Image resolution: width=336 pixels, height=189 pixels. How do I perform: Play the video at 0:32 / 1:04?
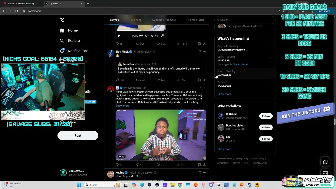pyautogui.click(x=119, y=36)
